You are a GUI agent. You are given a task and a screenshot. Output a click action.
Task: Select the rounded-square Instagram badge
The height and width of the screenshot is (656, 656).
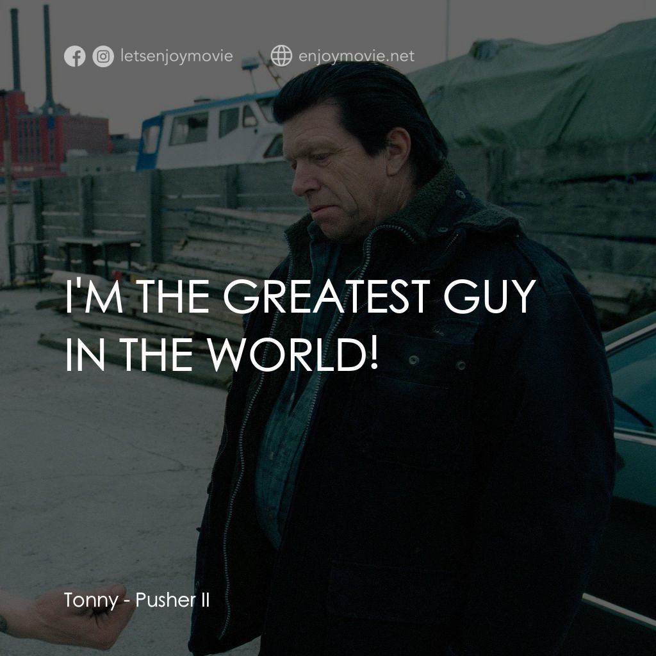tap(102, 56)
